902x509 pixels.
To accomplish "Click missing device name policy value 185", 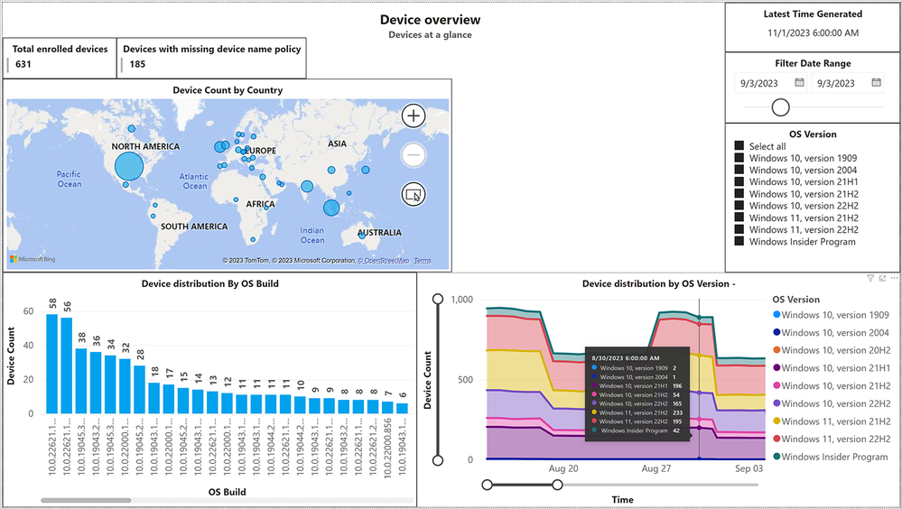I will [137, 64].
